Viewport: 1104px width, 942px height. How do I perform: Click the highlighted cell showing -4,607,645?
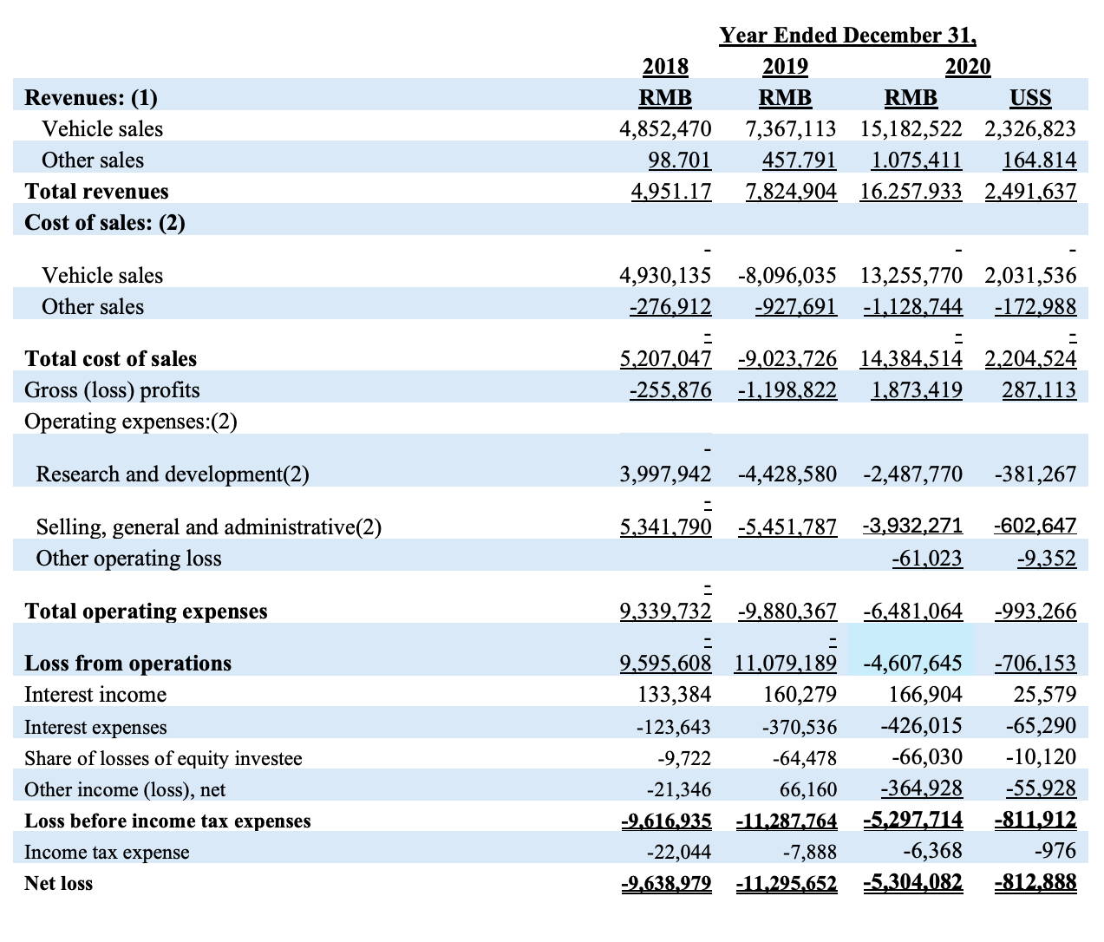coord(912,663)
